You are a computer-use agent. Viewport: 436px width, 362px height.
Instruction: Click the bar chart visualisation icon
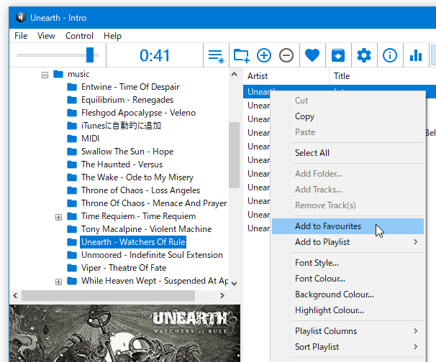pyautogui.click(x=416, y=55)
